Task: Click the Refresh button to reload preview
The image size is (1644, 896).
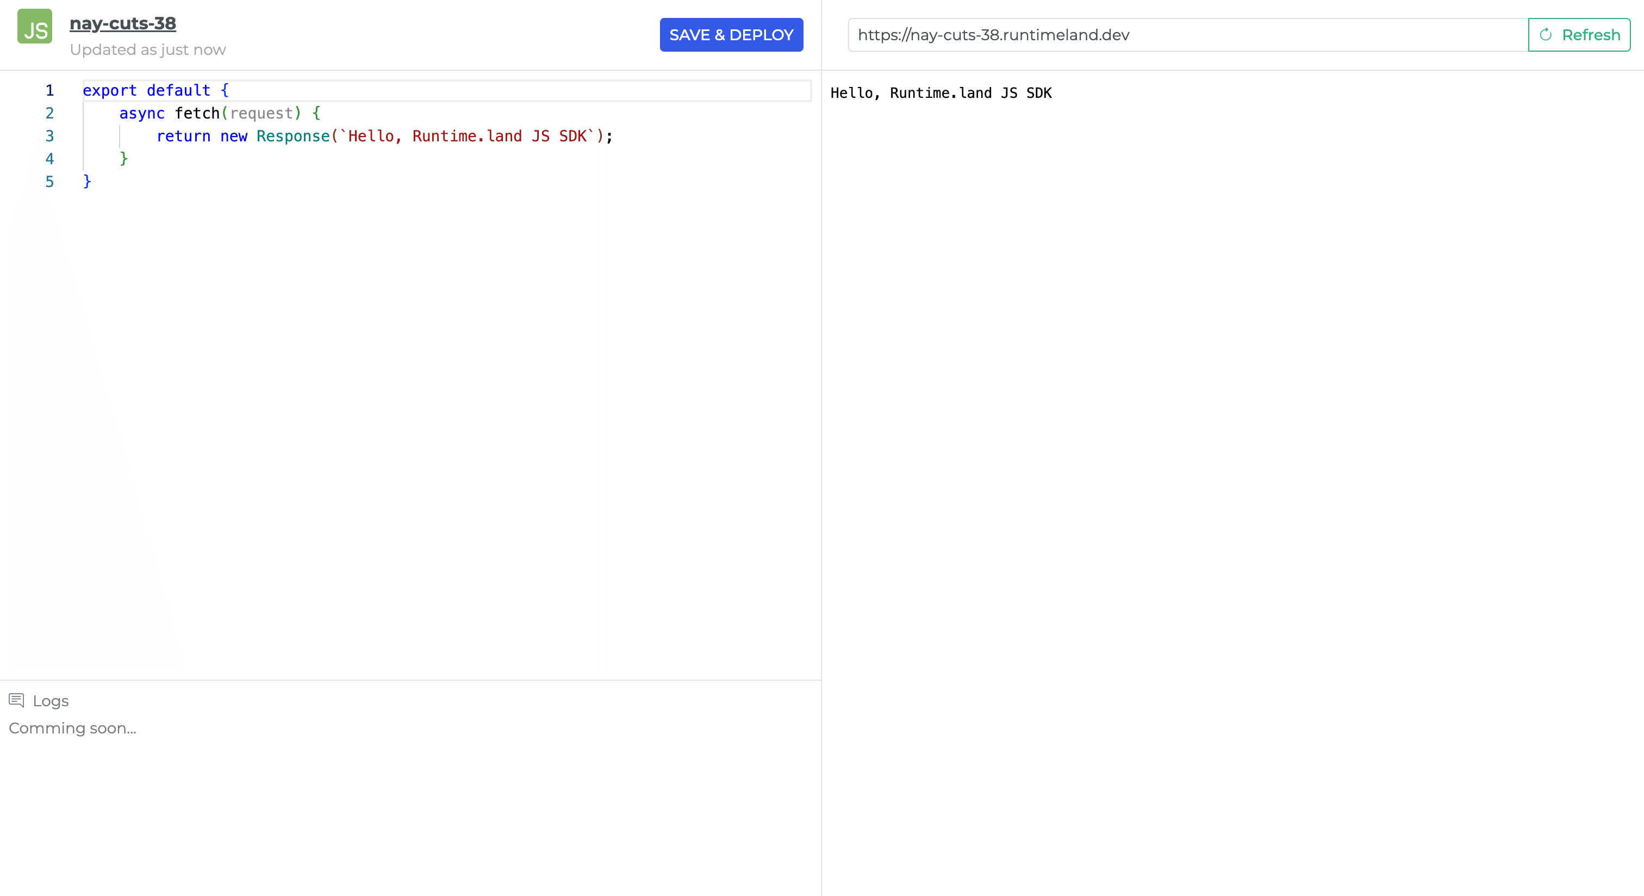Action: 1579,34
